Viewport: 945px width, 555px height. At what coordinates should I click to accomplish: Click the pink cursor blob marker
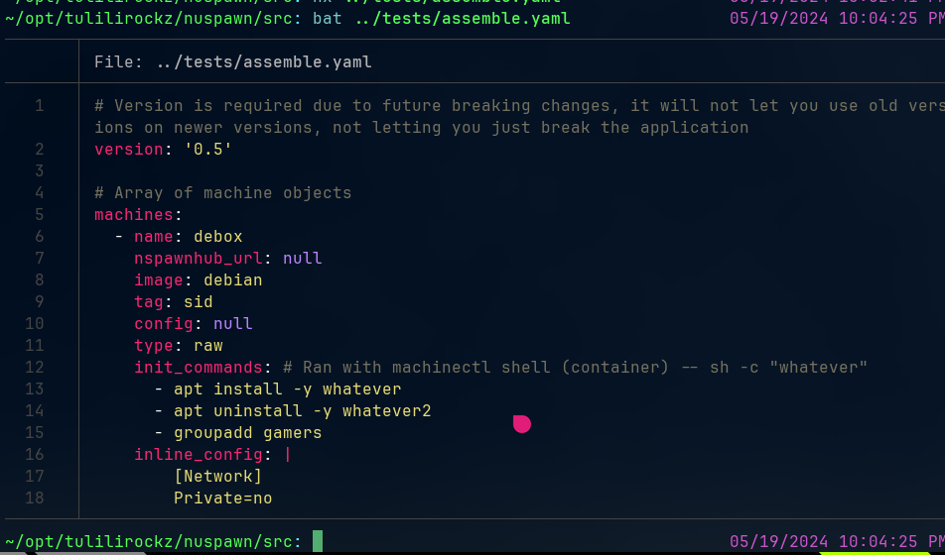pos(522,424)
